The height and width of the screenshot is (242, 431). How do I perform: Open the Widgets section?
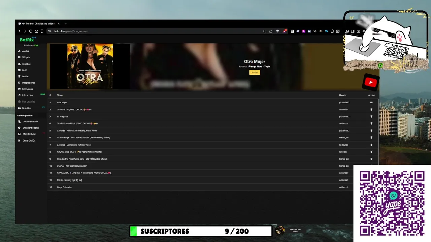click(x=26, y=57)
